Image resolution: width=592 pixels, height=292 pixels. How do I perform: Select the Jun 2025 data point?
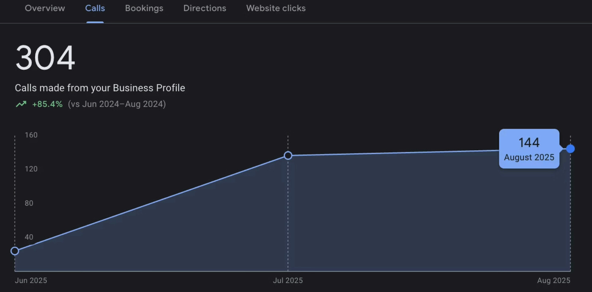tap(15, 251)
